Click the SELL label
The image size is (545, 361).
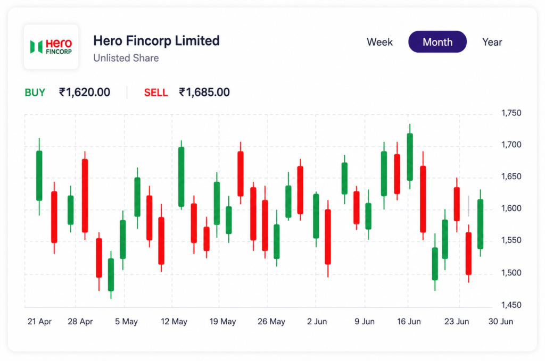click(x=156, y=93)
